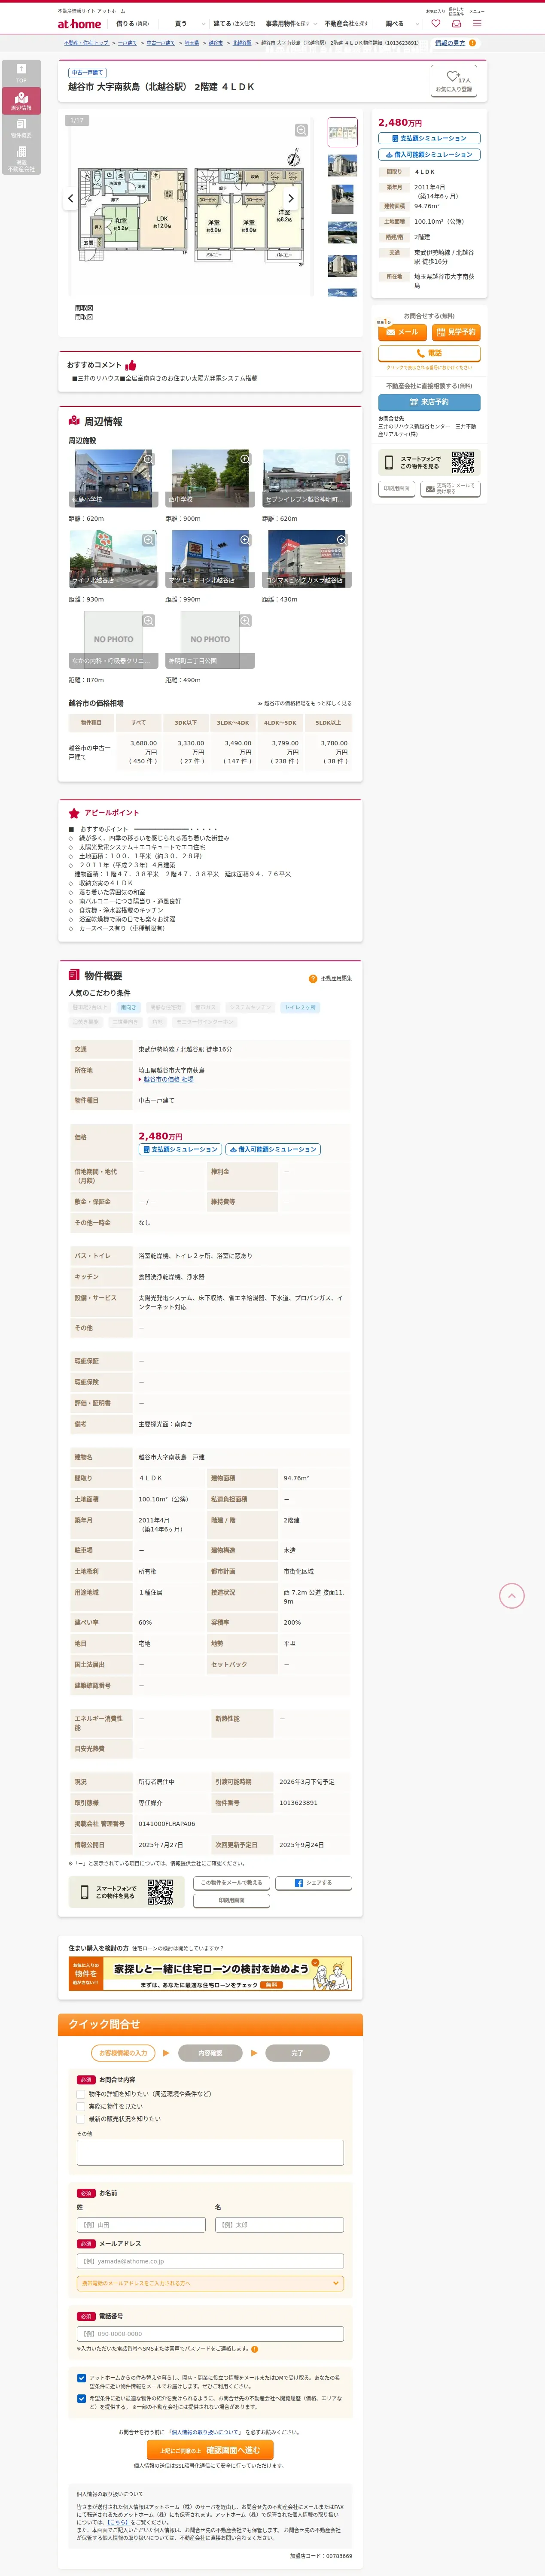
Task: Select 周辺情報 in the side navigation
Action: 21,101
